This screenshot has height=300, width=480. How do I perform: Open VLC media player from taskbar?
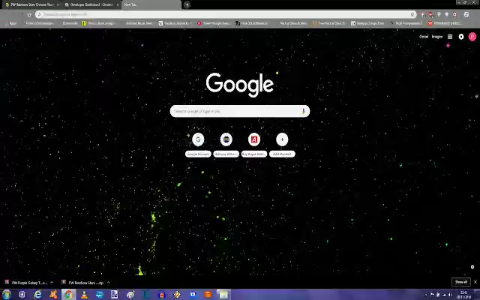click(x=84, y=295)
